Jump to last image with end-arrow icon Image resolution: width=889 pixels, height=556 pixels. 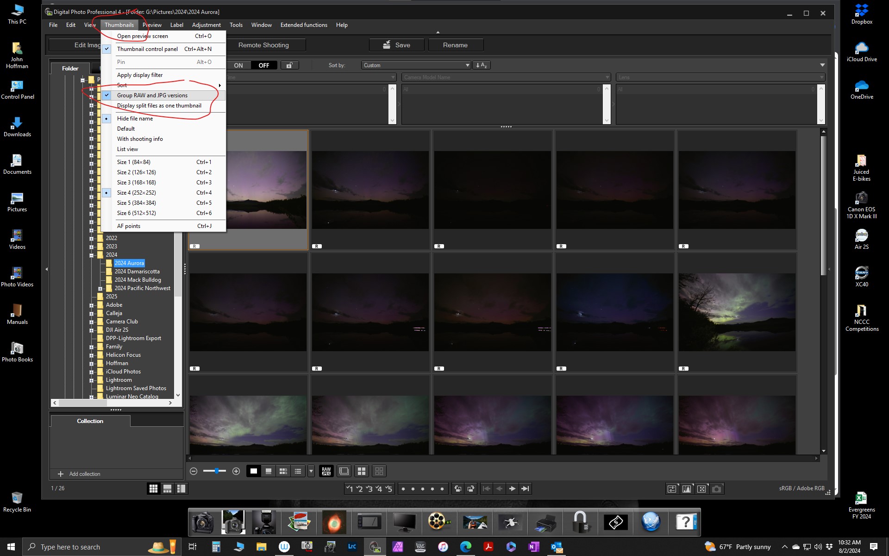pyautogui.click(x=526, y=488)
